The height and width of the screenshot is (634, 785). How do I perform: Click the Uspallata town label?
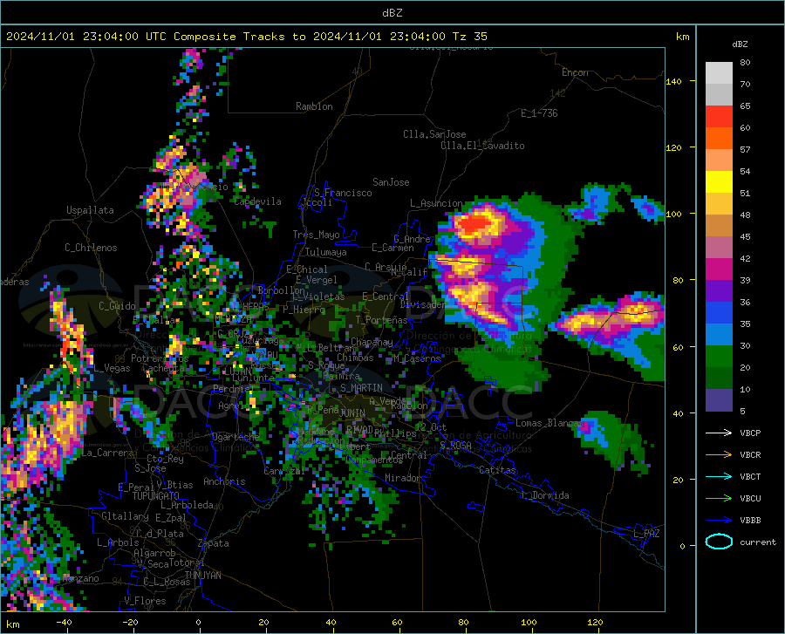pyautogui.click(x=90, y=210)
